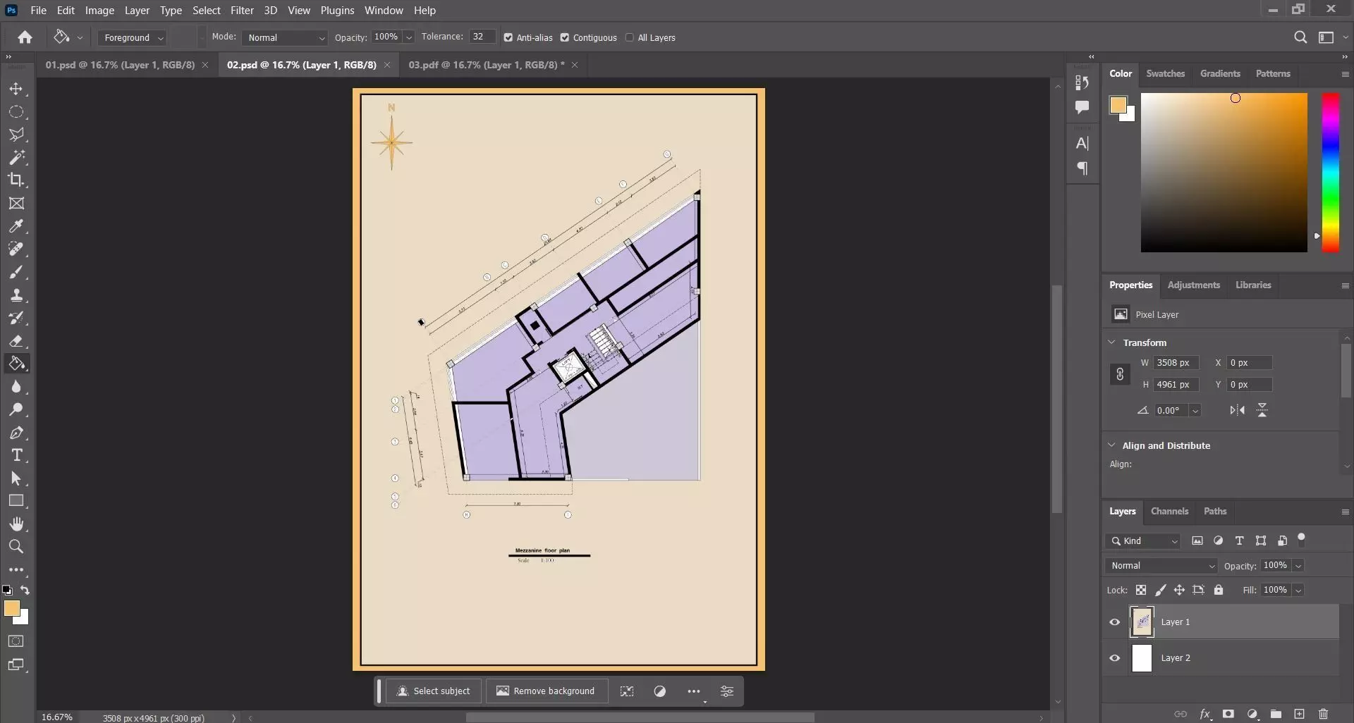
Task: Toggle lock all padlock icon
Action: [x=1219, y=590]
